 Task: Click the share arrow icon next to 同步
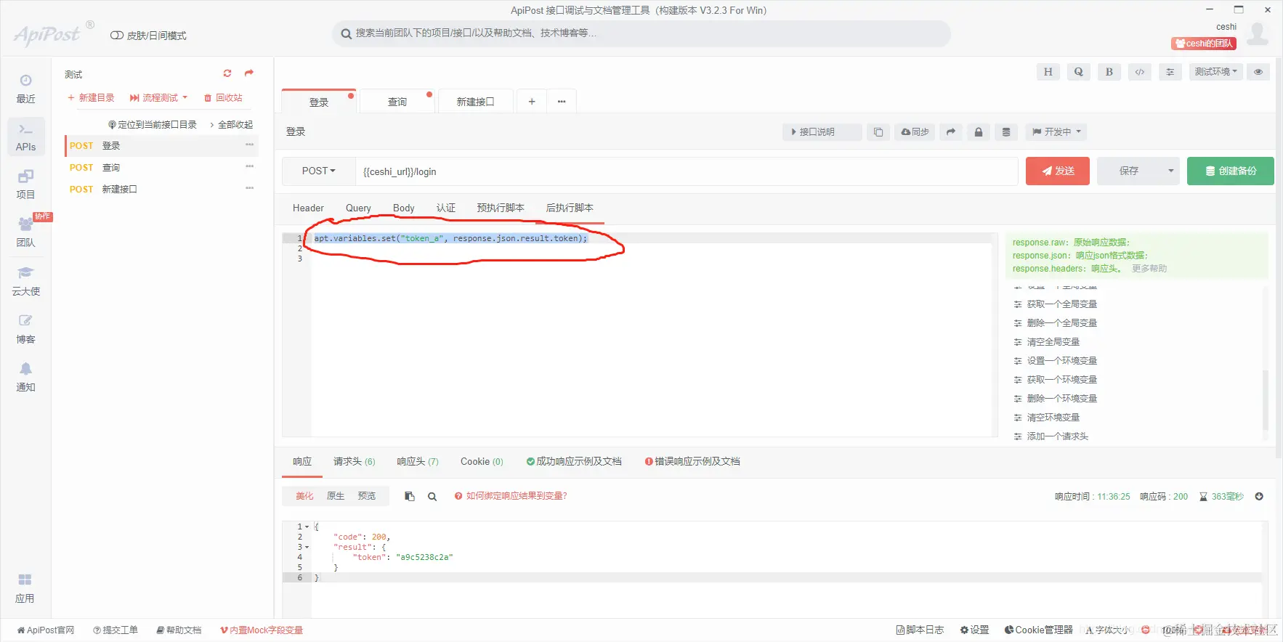950,132
